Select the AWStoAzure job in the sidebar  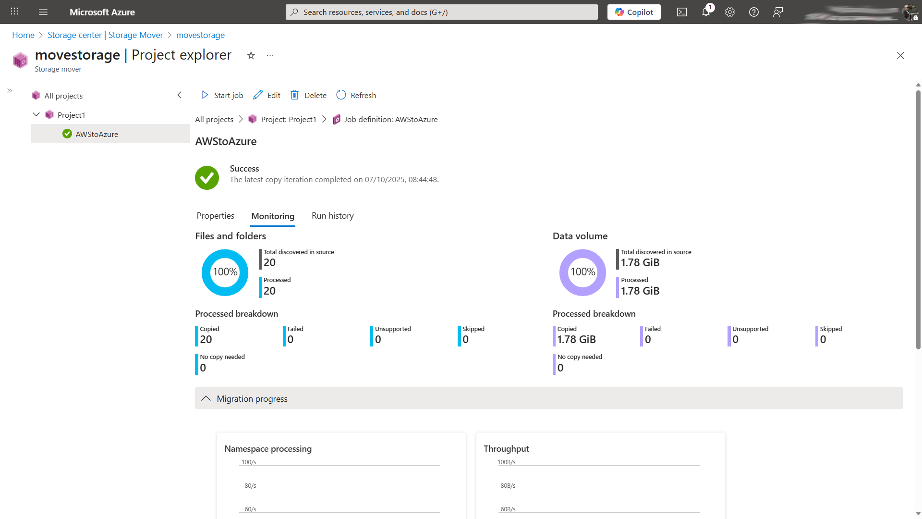click(x=96, y=134)
